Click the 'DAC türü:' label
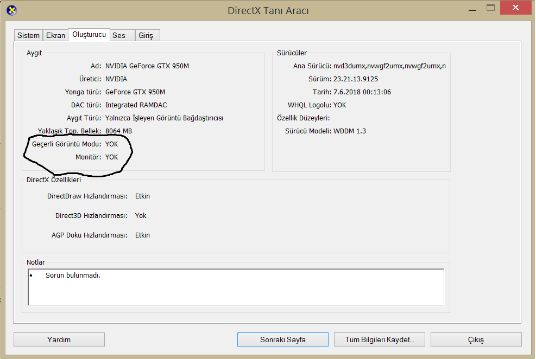536x359 pixels. [86, 105]
